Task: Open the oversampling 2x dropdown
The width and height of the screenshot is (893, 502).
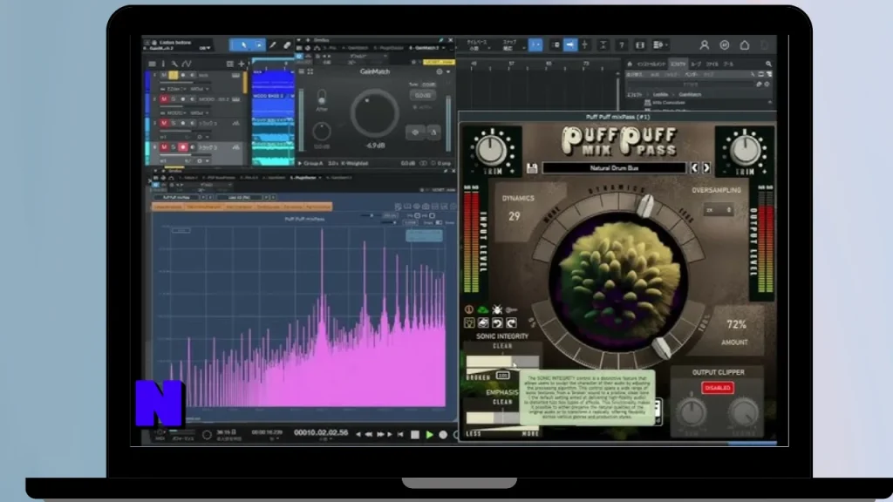Action: [x=719, y=210]
